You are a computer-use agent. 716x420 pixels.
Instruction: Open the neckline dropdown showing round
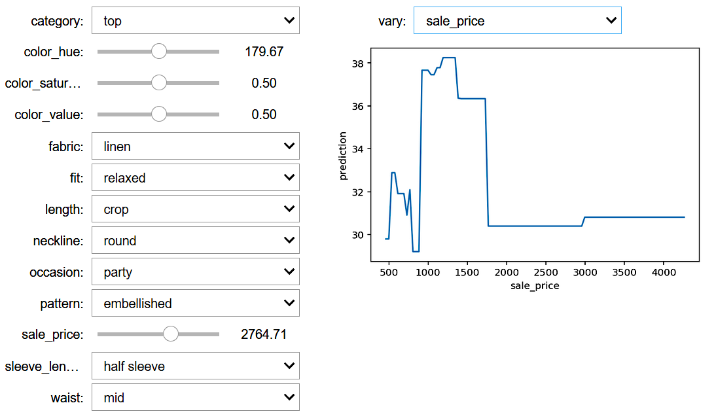[x=195, y=241]
